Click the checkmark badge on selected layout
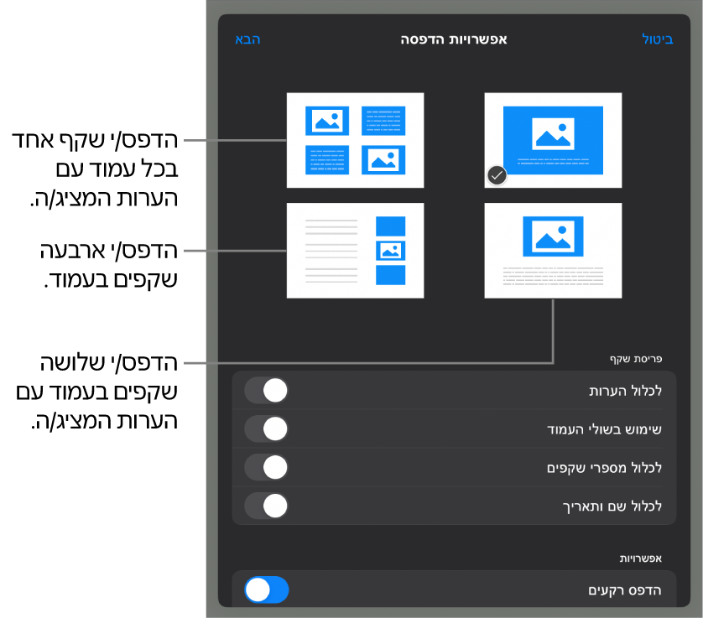This screenshot has height=618, width=703. coord(497,176)
